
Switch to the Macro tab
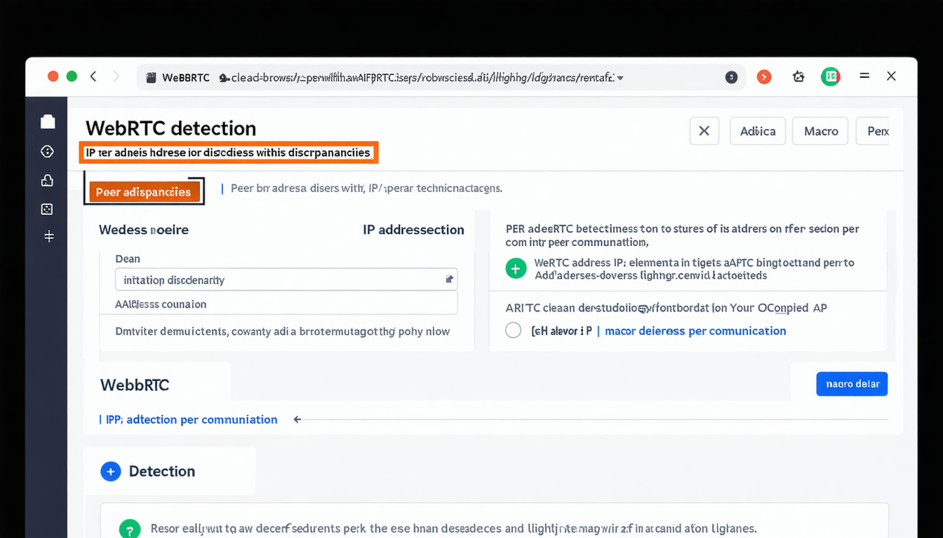tap(820, 131)
